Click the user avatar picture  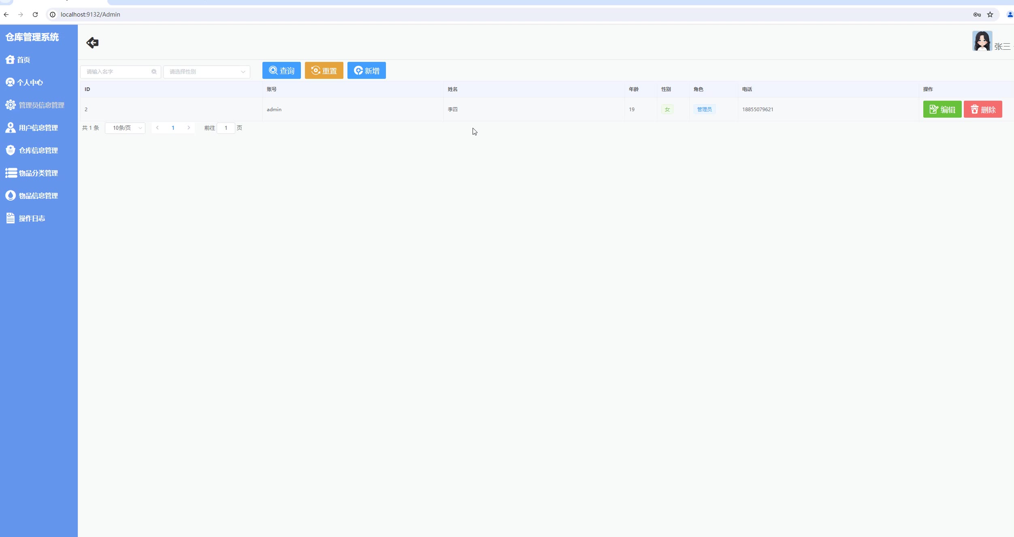[x=982, y=41]
